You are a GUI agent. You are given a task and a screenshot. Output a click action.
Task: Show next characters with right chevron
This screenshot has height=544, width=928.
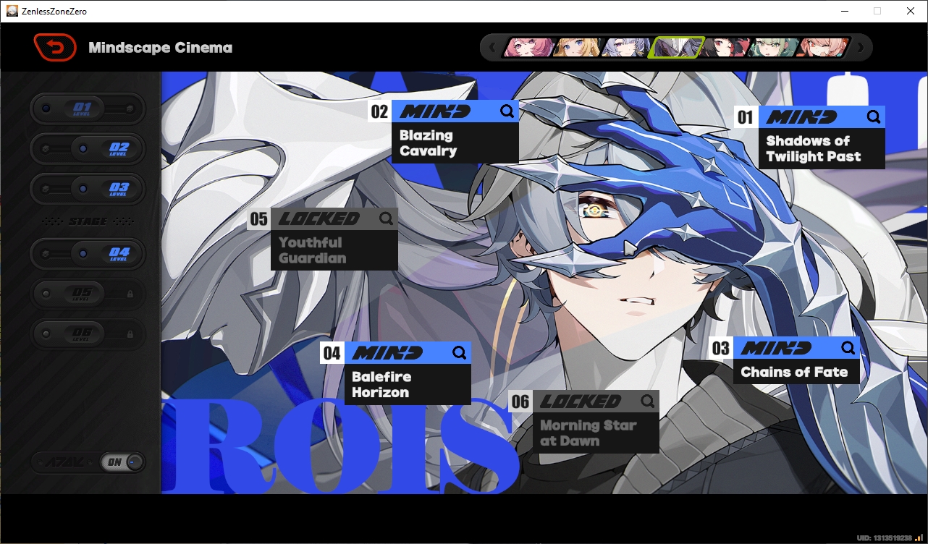[x=861, y=48]
